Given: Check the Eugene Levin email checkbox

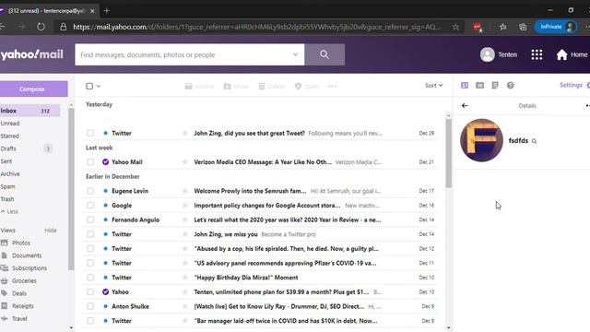Looking at the screenshot, I should point(90,191).
